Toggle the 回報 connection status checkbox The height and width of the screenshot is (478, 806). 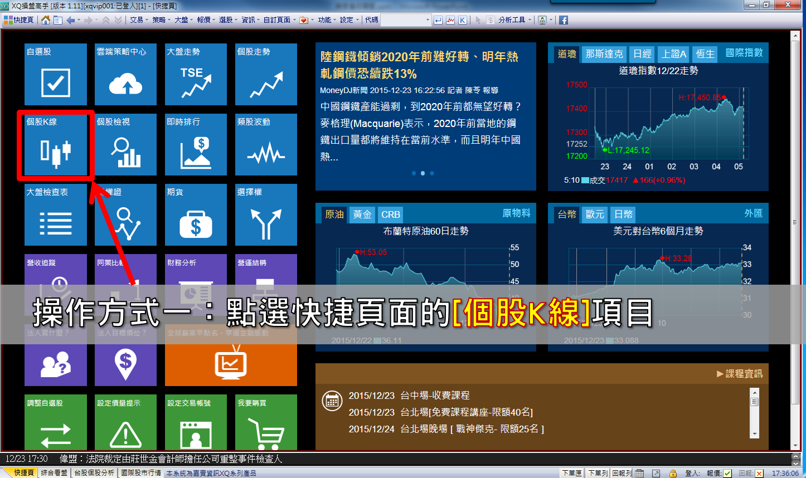tap(759, 473)
